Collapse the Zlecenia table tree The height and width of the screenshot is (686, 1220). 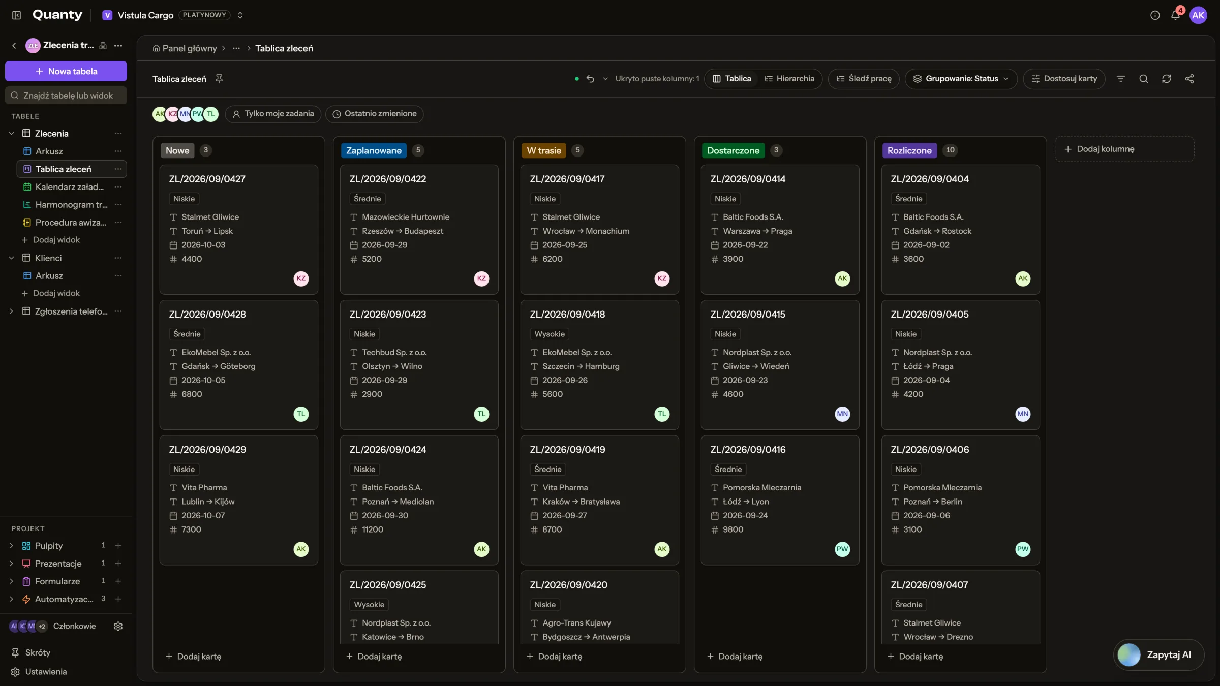tap(11, 134)
